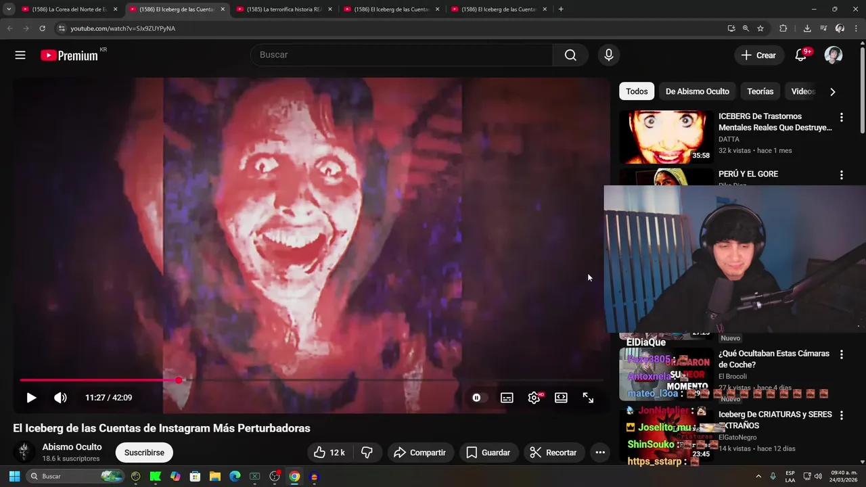Open ¿Qué Ocultaban Estas Cámaras de Coche?

pos(773,359)
